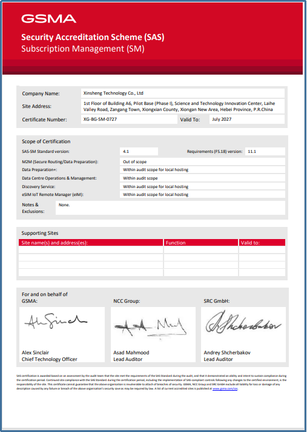Select the Site Address text field
The image size is (307, 432).
[x=183, y=106]
